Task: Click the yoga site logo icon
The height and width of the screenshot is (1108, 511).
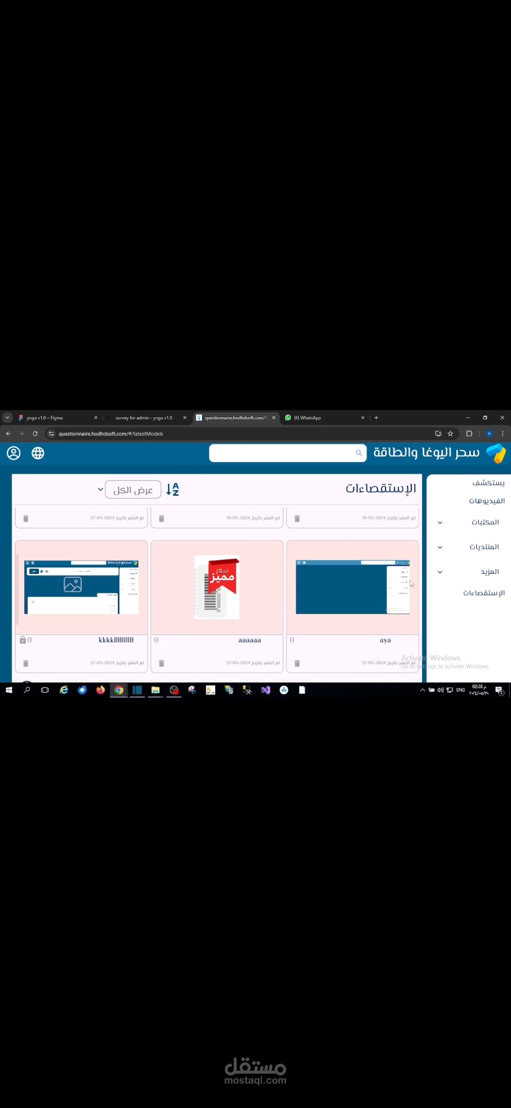Action: [x=496, y=453]
